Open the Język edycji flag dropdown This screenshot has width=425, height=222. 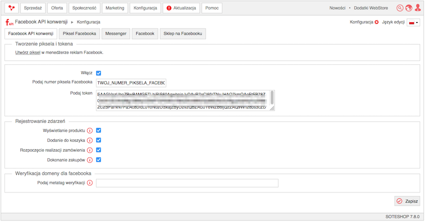tap(413, 23)
